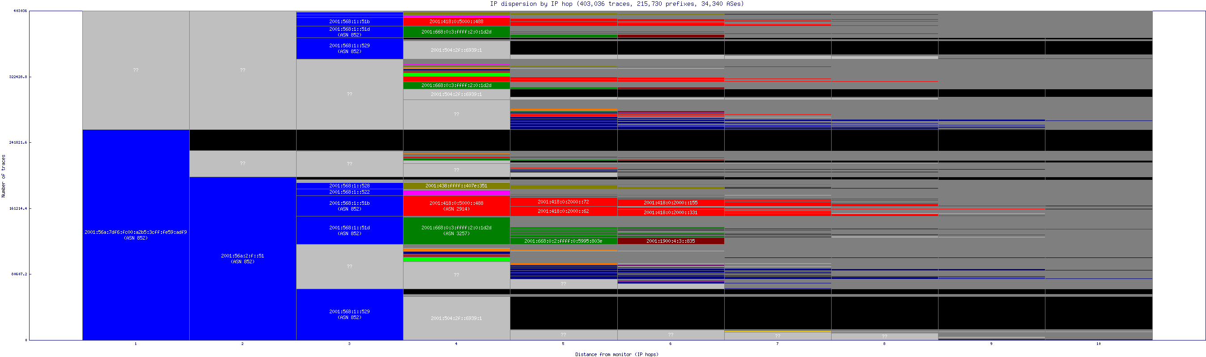Screen dimensions: 1206x357
Task: Select red block 2001:418:0:5000::488 labeled ASN 2914
Action: [x=456, y=206]
